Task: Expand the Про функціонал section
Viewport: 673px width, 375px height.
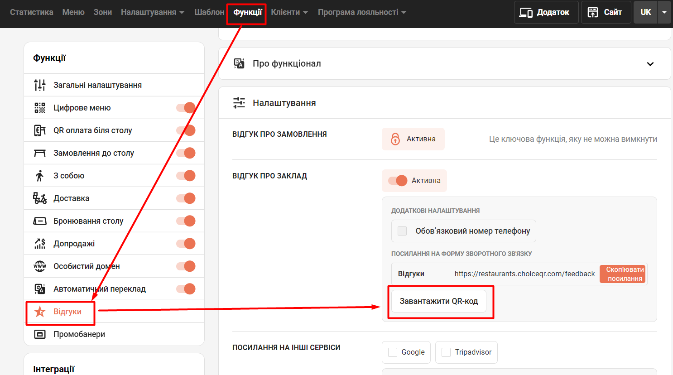Action: point(650,64)
